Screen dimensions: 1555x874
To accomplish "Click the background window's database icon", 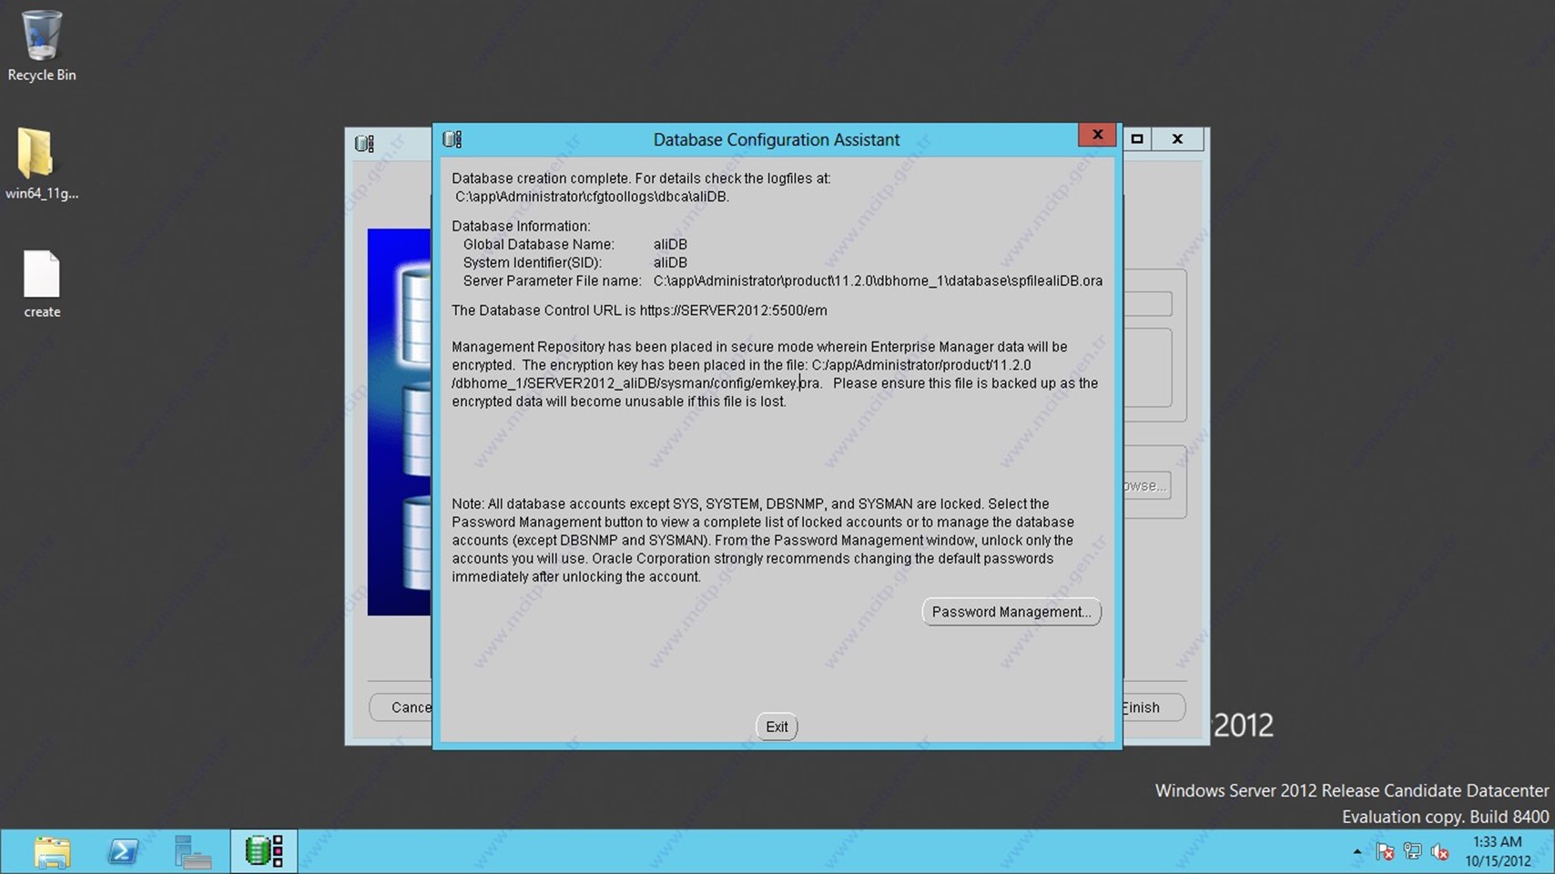I will (x=364, y=143).
